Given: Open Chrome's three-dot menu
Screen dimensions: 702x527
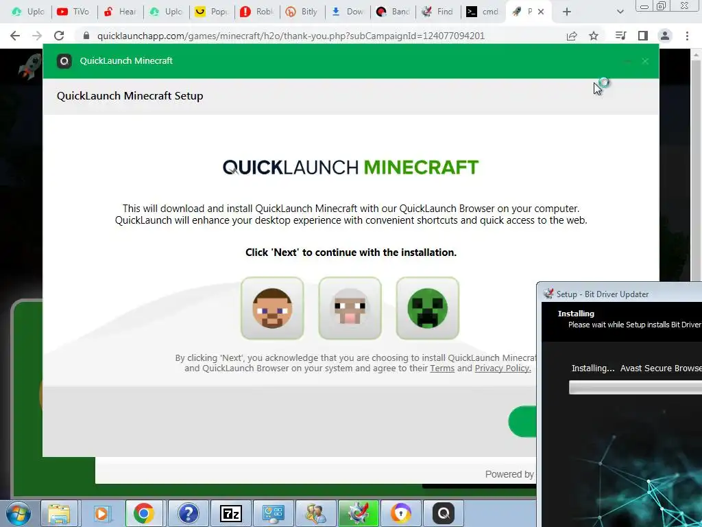Looking at the screenshot, I should coord(687,36).
